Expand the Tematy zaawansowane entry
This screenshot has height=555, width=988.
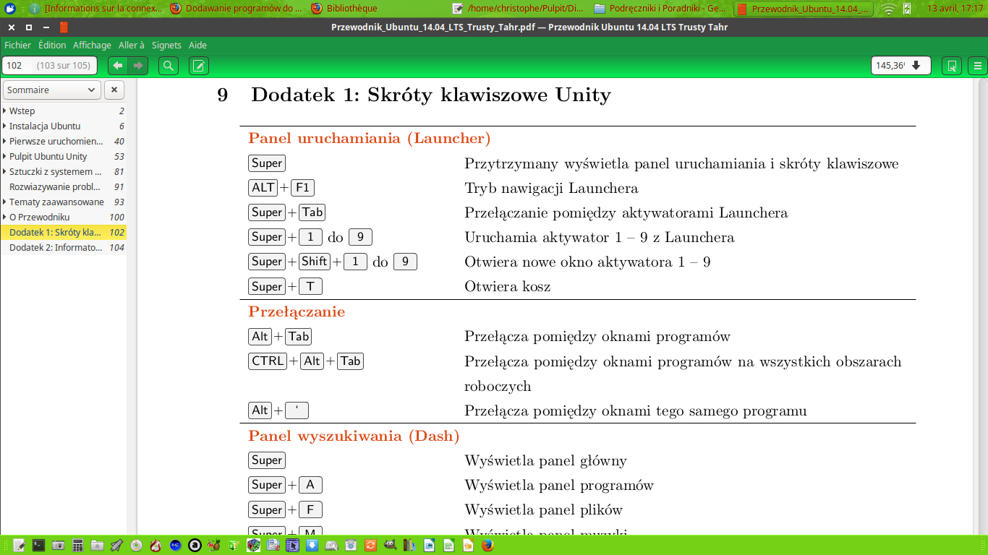point(5,202)
